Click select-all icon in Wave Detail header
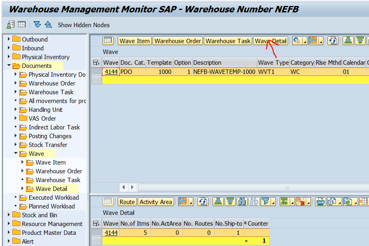 point(96,224)
